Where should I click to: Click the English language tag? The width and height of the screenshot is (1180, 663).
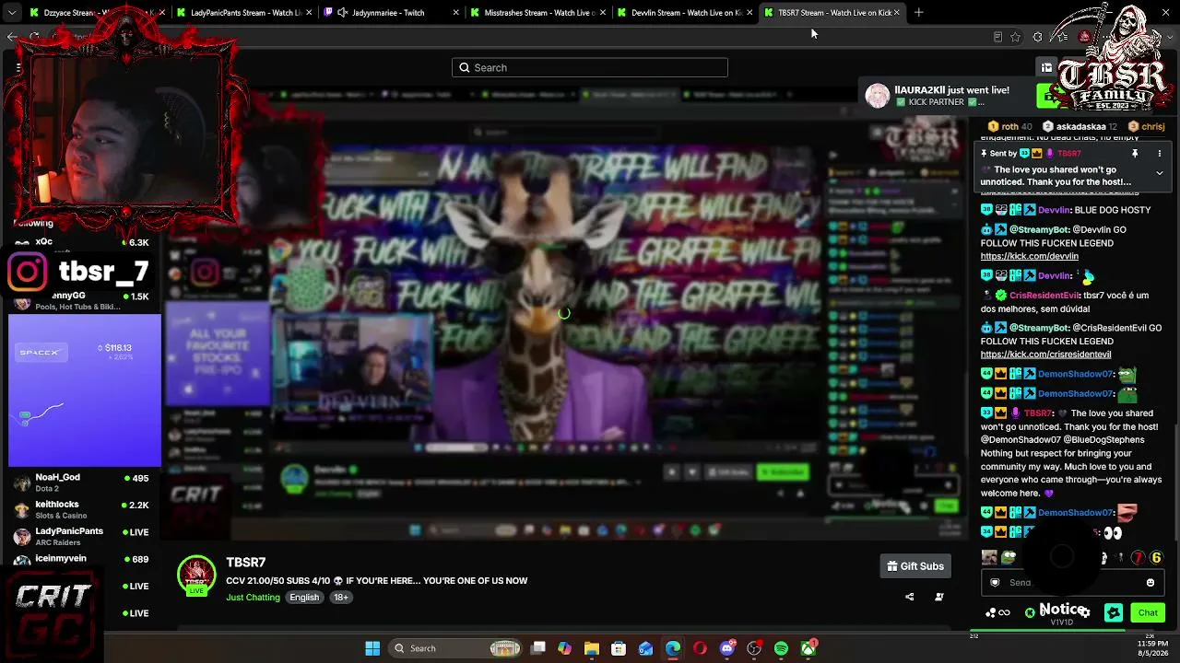click(304, 598)
